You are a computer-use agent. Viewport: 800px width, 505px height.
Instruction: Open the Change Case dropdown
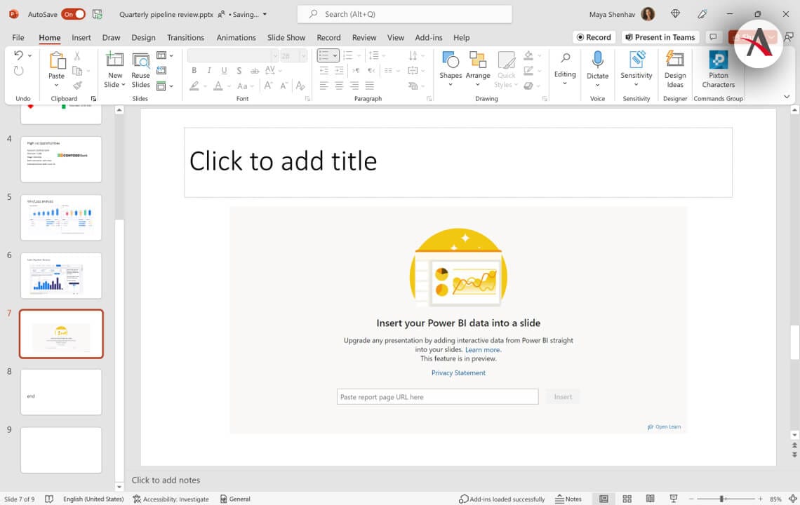click(x=245, y=86)
